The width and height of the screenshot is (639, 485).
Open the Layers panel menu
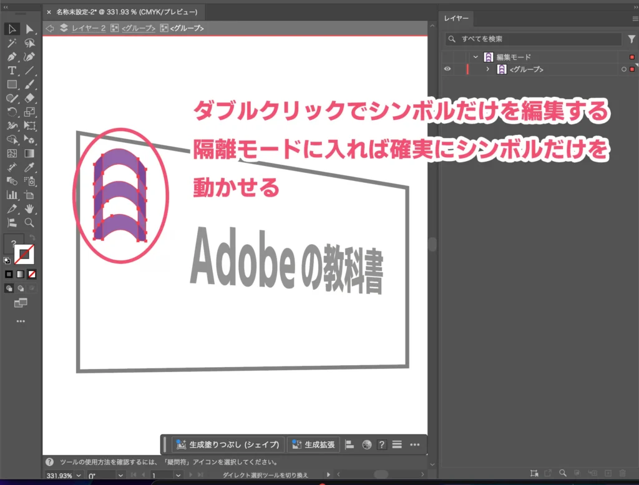(634, 19)
